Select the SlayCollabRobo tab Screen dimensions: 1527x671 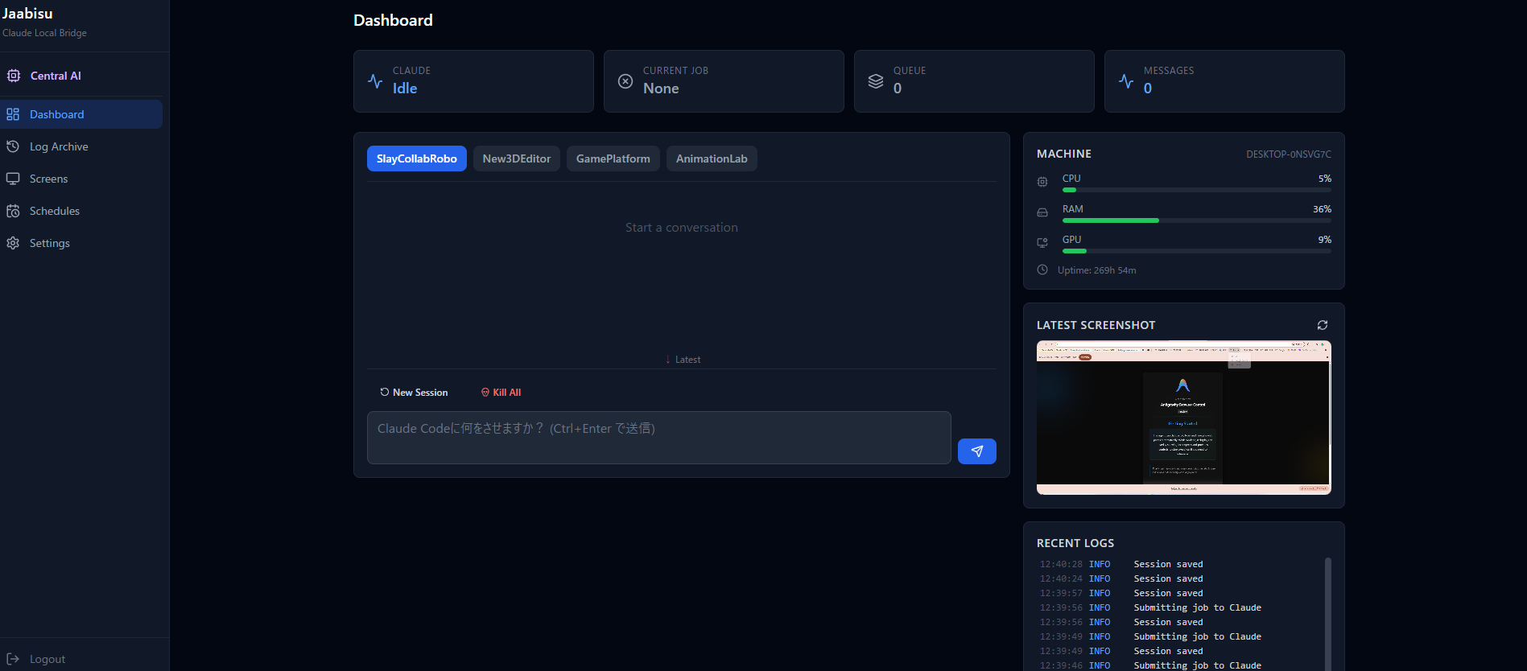pyautogui.click(x=416, y=158)
